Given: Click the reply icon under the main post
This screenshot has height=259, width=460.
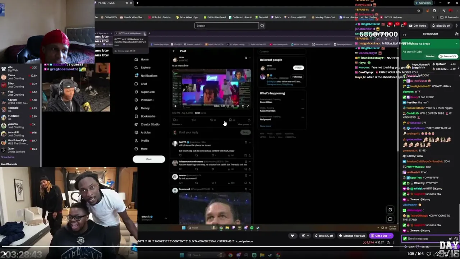Looking at the screenshot, I should coord(175,120).
